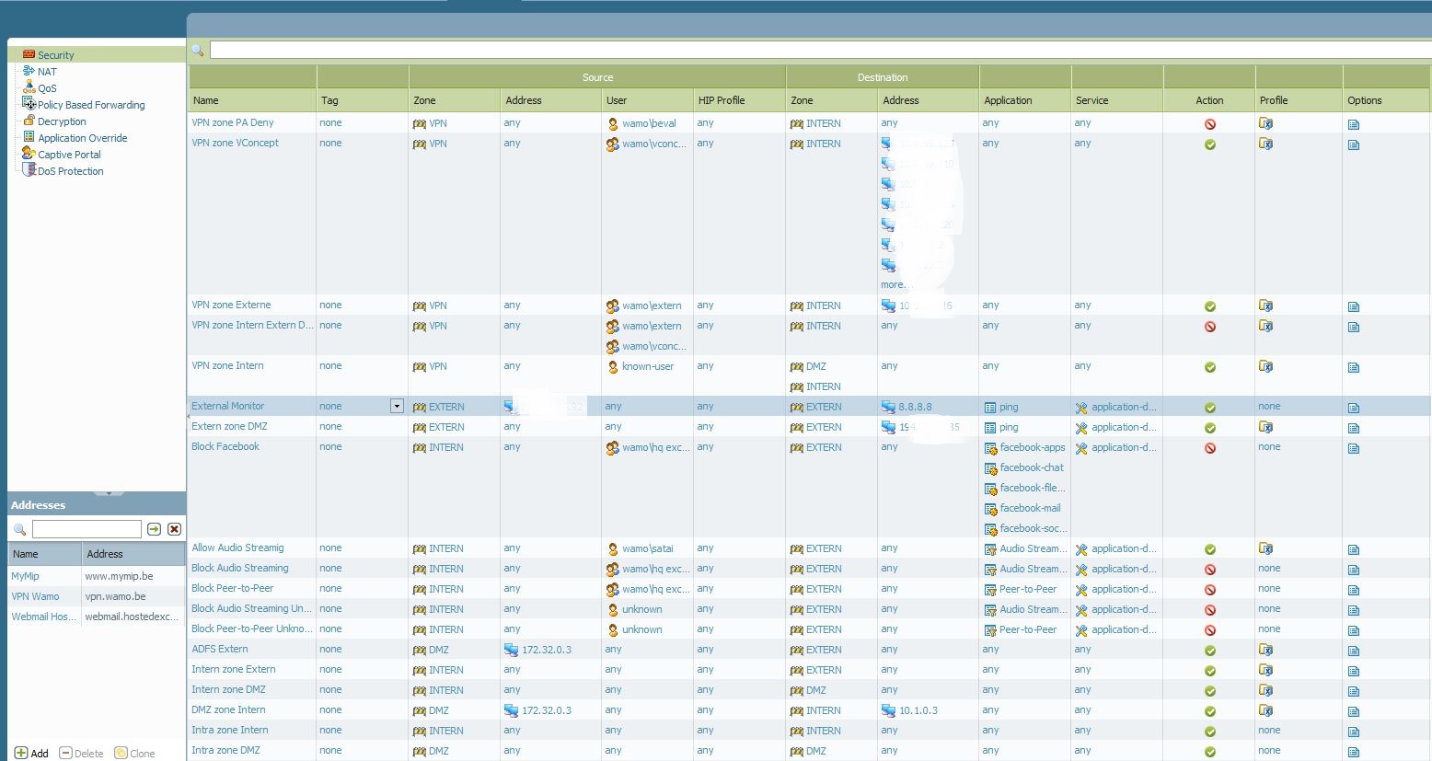Screen dimensions: 1432x761
Task: Sort by the Name column header
Action: (x=252, y=100)
